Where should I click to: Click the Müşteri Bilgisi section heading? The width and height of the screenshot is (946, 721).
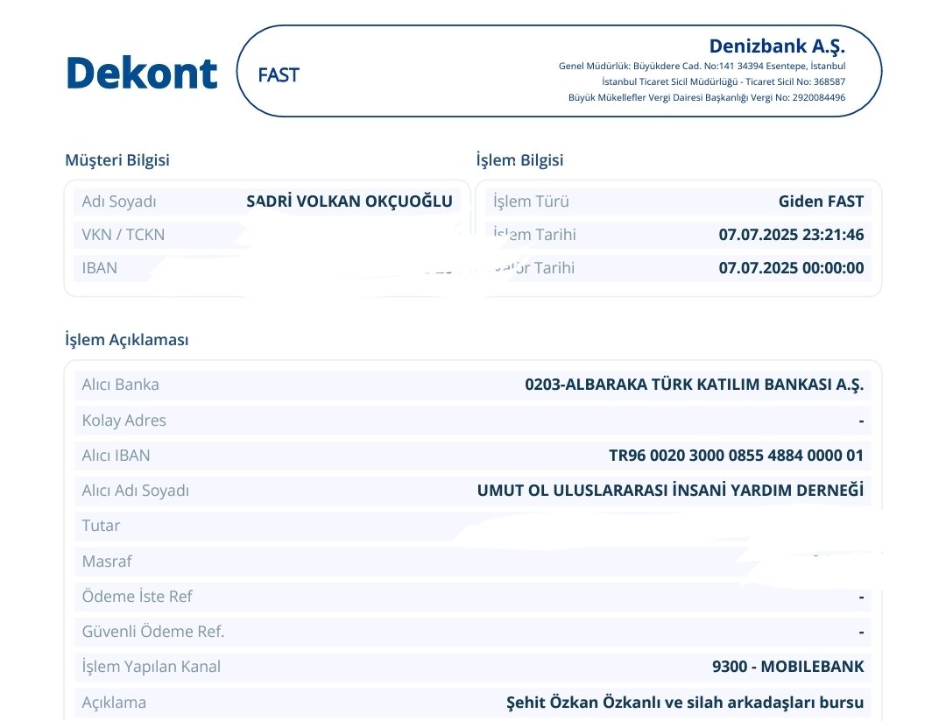point(117,160)
